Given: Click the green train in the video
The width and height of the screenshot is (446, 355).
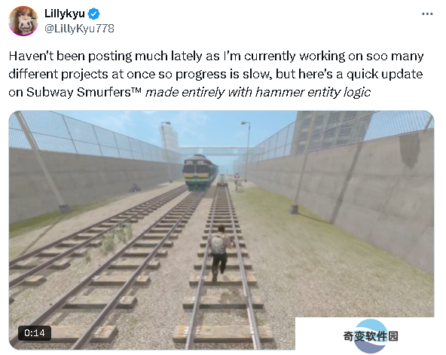Looking at the screenshot, I should [x=199, y=173].
